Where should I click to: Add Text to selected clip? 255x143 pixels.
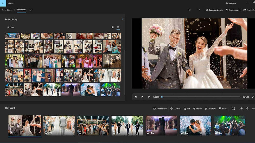187,109
